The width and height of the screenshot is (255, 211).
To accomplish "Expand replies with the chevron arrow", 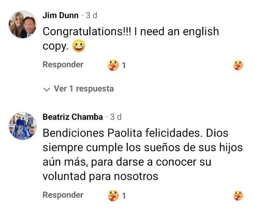I will [46, 89].
